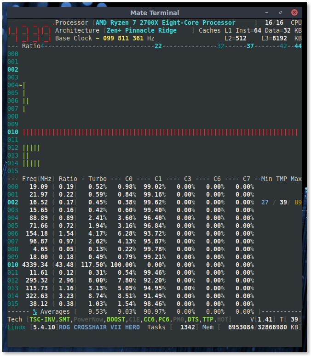The image size is (311, 356).
Task: Click turbo value 117.50% for core 010
Action: [94, 265]
